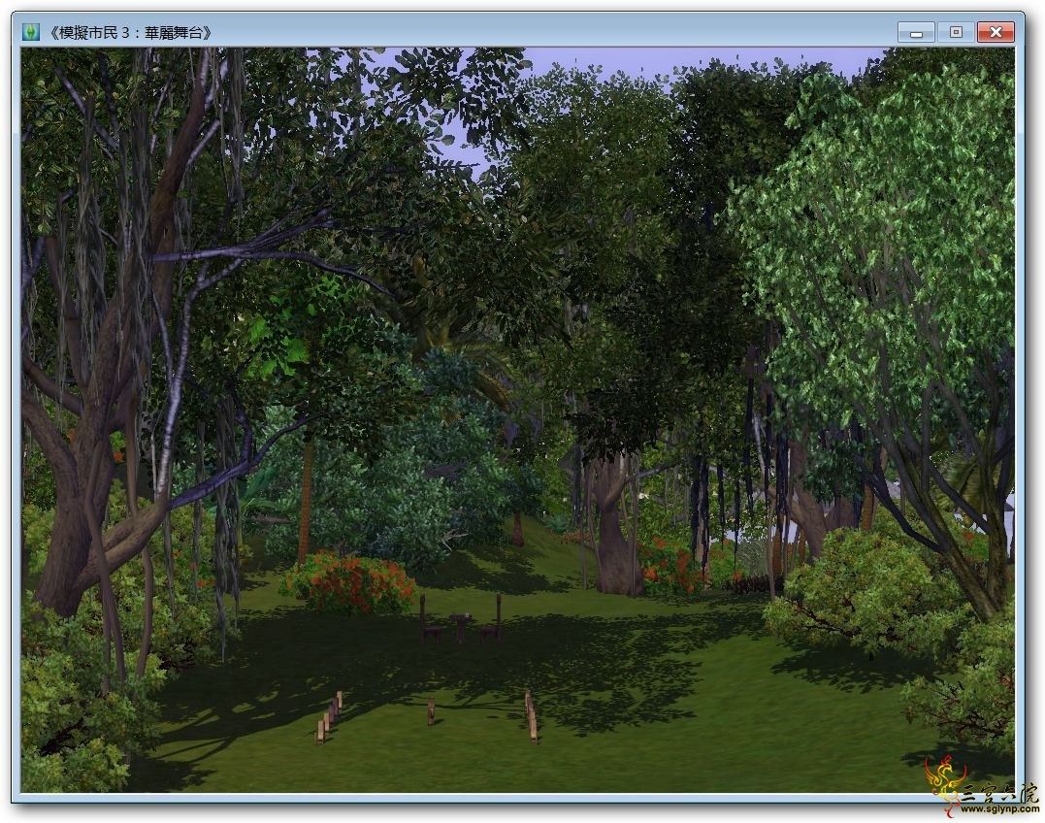
Task: Close the 模擬市民 3：華麗舞台 window
Action: coord(996,32)
